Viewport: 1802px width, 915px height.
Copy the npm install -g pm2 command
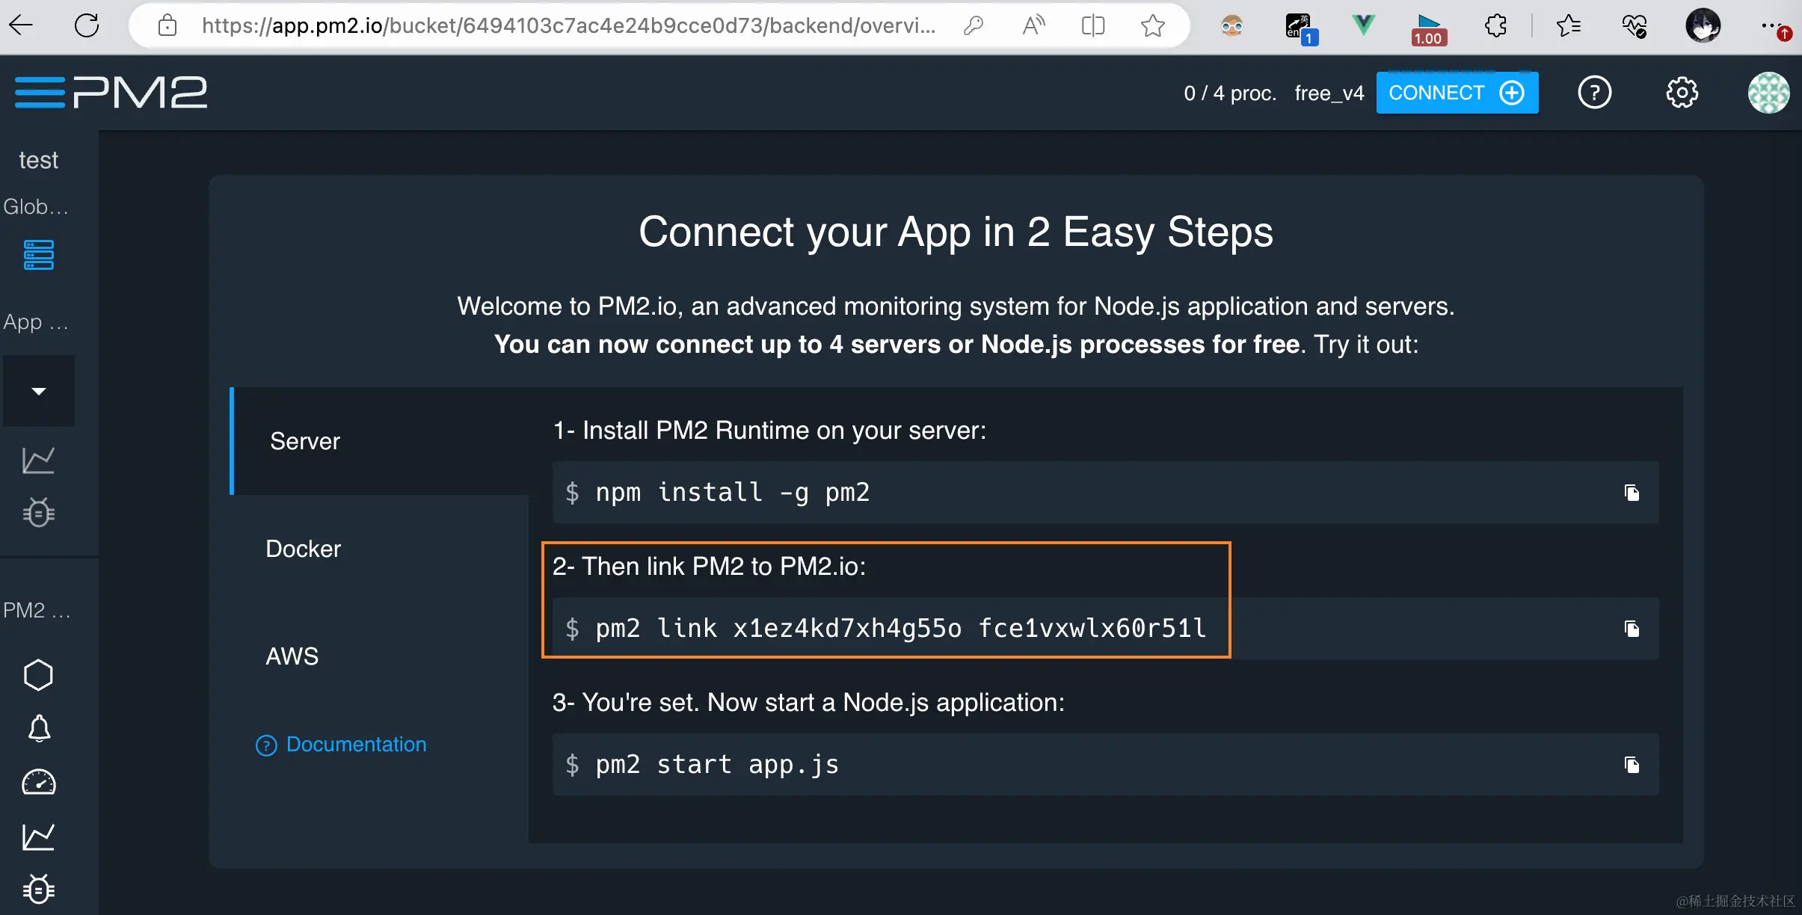[x=1632, y=493]
